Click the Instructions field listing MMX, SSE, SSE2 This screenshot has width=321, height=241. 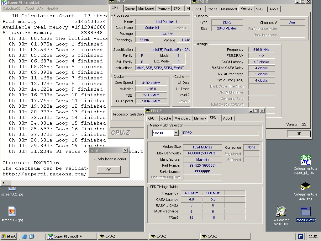[163, 68]
